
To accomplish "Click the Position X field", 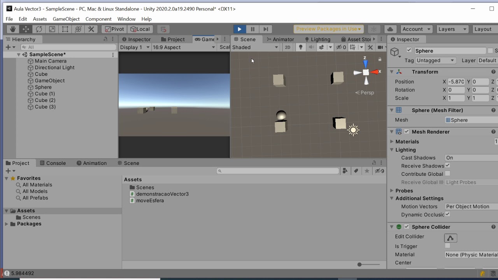I will click(x=456, y=82).
